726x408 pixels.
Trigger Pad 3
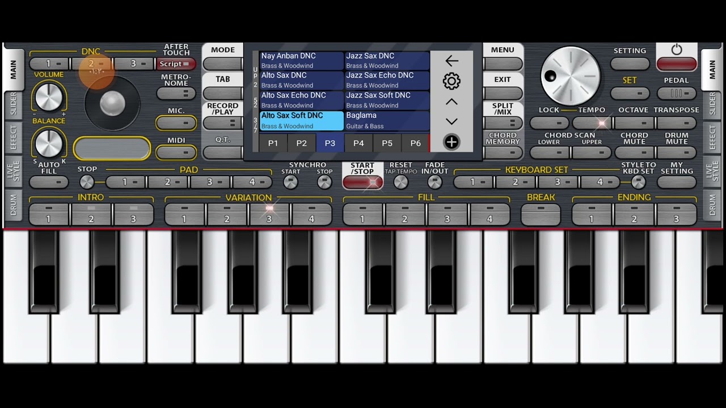click(210, 182)
